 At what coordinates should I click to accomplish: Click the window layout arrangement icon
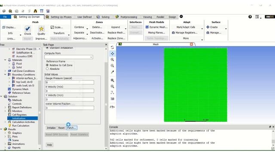point(257,17)
